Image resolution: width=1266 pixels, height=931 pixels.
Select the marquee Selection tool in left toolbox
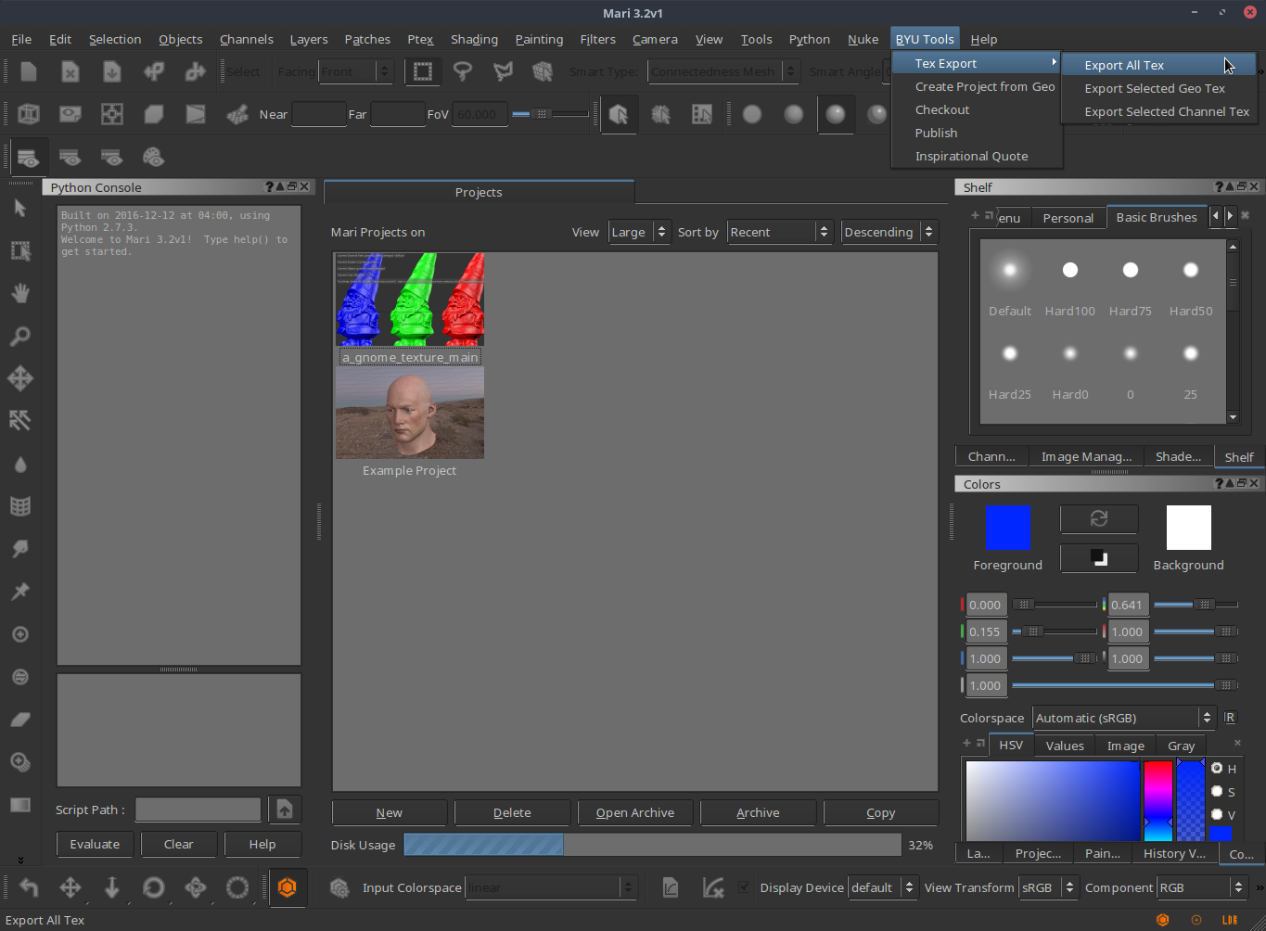pyautogui.click(x=20, y=251)
